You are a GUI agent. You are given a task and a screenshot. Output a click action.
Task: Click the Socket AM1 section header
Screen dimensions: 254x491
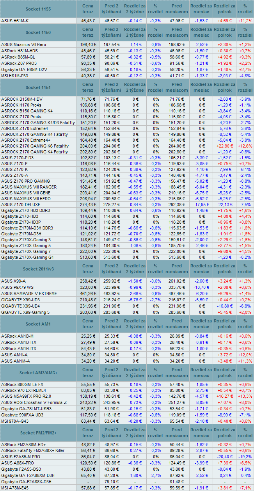point(38,324)
